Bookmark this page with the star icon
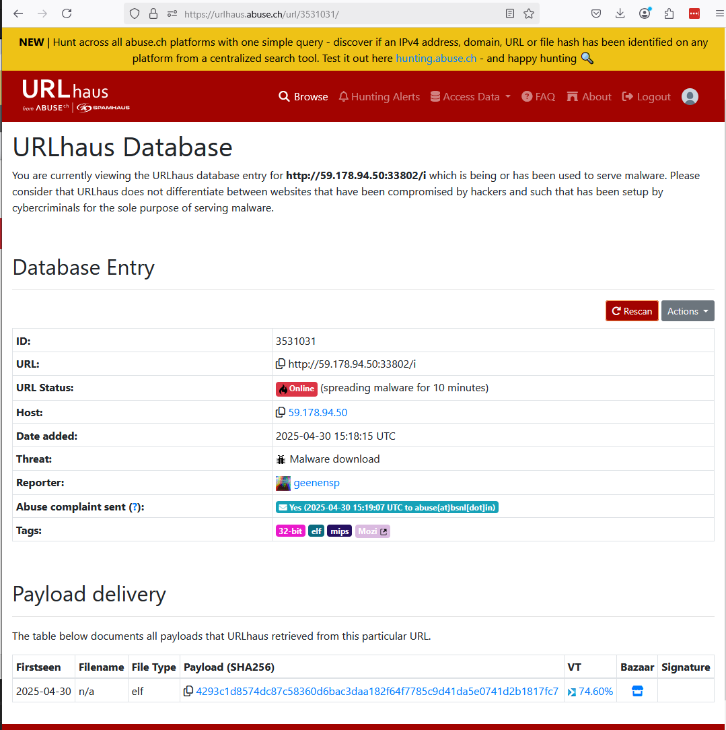 (x=529, y=14)
